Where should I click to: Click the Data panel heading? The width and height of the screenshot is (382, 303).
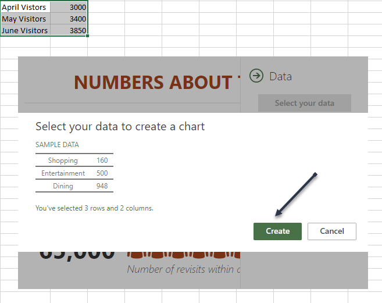280,77
